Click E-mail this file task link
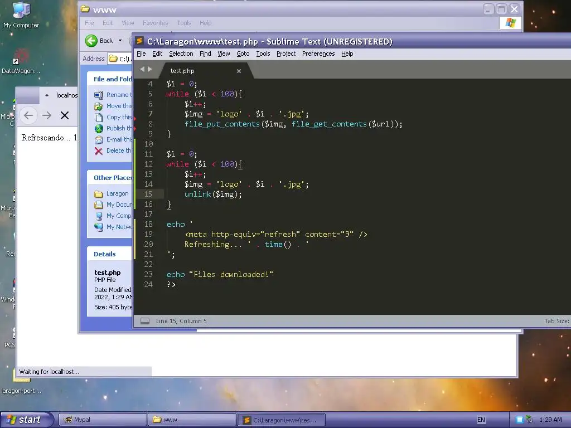The height and width of the screenshot is (428, 571). [x=113, y=139]
